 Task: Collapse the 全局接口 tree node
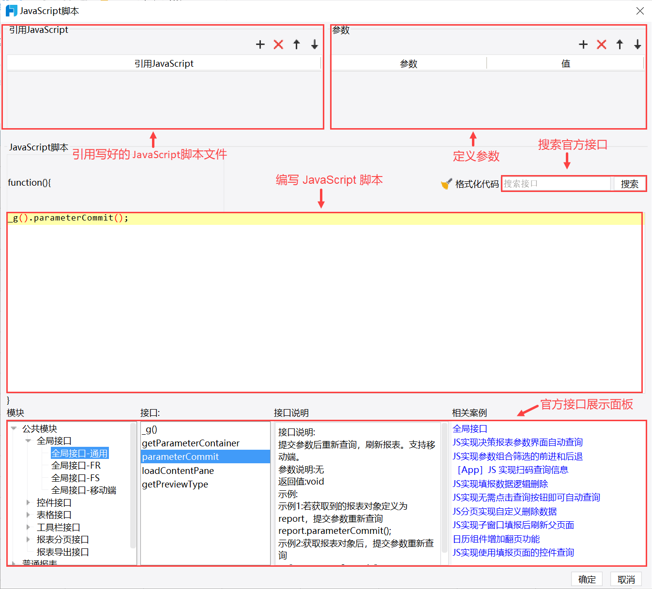pyautogui.click(x=28, y=441)
